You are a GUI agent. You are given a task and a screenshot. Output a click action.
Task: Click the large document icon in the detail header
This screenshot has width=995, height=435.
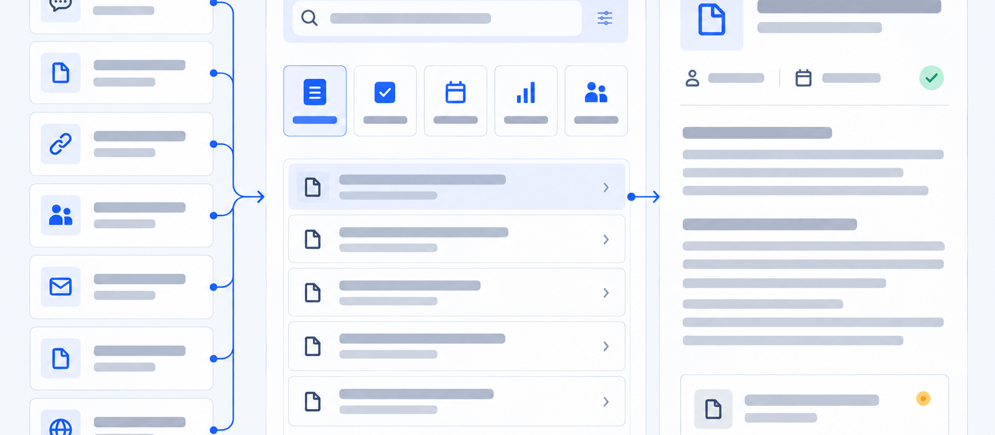point(712,19)
